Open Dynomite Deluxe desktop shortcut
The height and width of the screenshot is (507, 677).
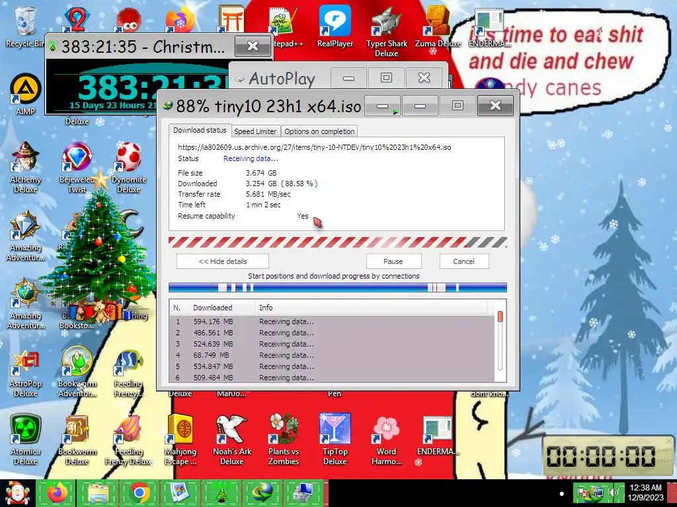[129, 168]
